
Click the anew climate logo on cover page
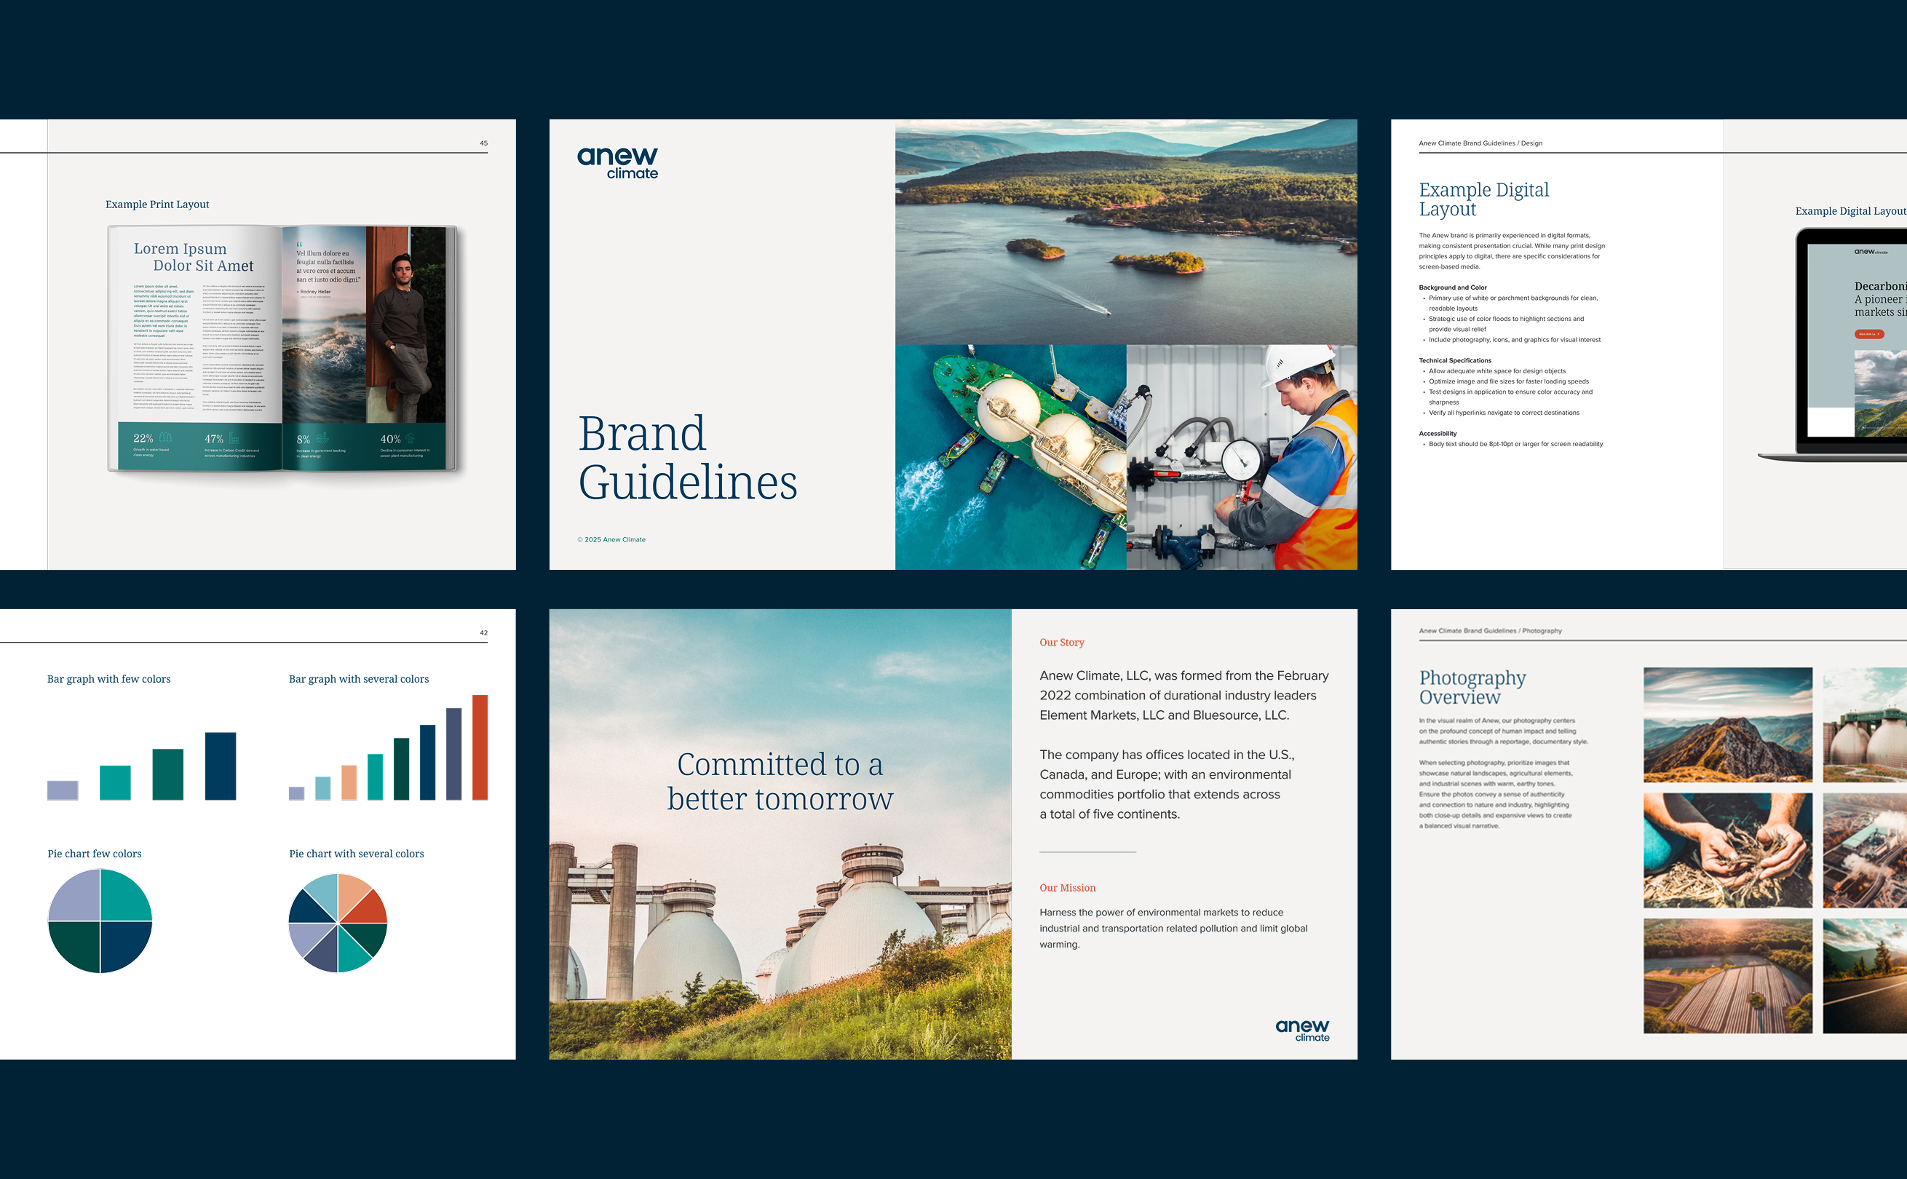pos(616,163)
